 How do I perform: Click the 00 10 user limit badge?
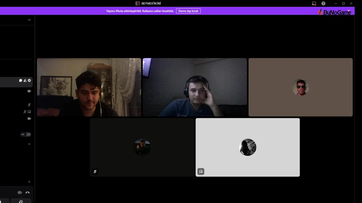pos(26,134)
